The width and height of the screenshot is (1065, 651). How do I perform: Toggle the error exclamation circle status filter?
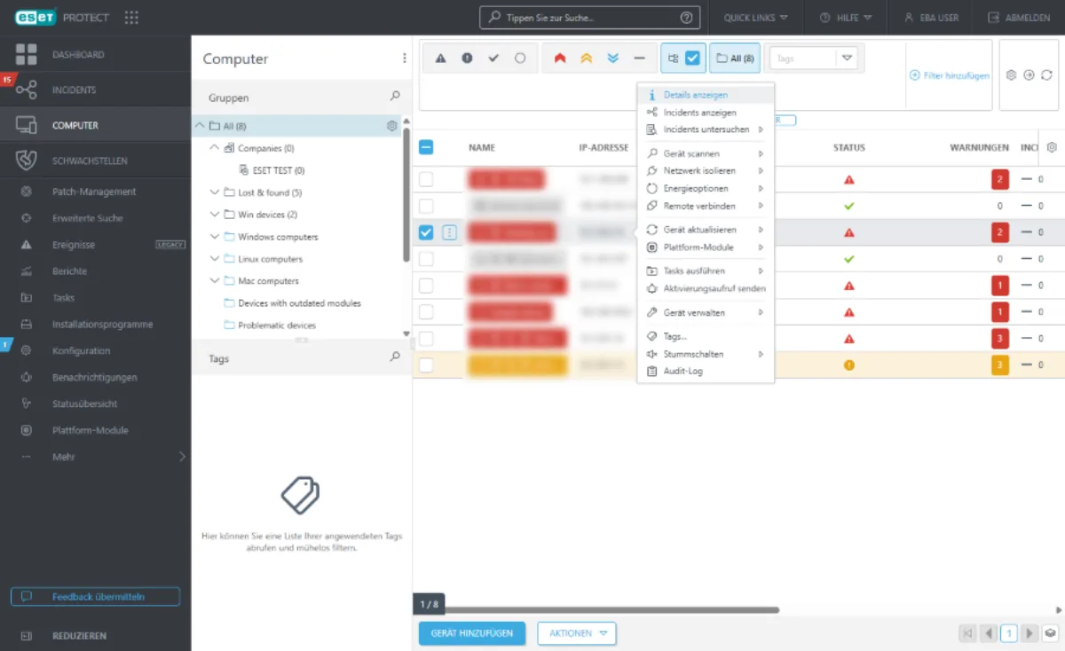pyautogui.click(x=467, y=59)
